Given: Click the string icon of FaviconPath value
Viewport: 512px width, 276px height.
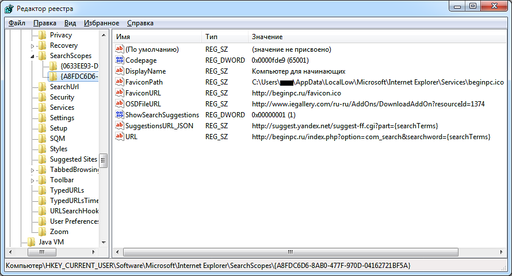Looking at the screenshot, I should (120, 82).
